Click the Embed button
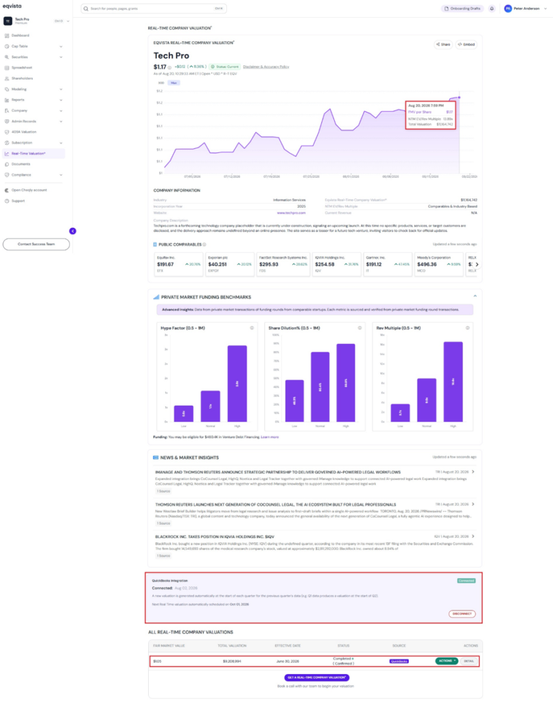Viewport: 553px width, 703px height. (467, 45)
